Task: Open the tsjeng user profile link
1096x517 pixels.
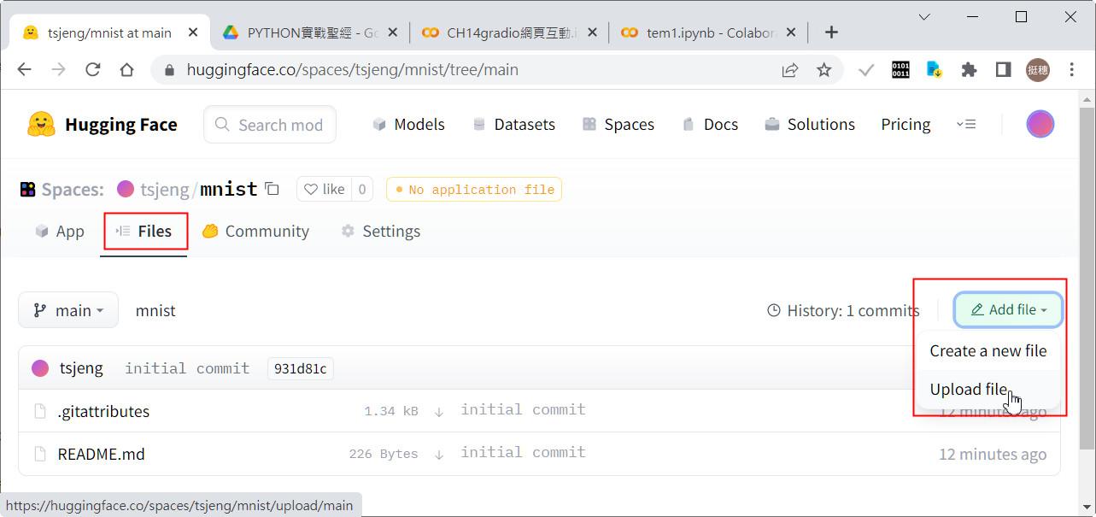Action: [164, 189]
